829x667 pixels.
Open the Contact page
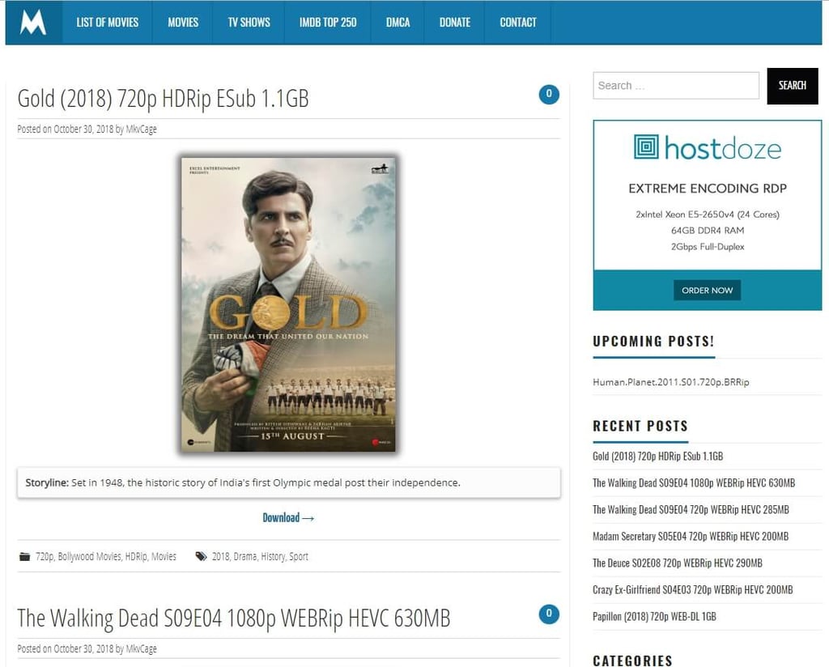click(x=518, y=22)
